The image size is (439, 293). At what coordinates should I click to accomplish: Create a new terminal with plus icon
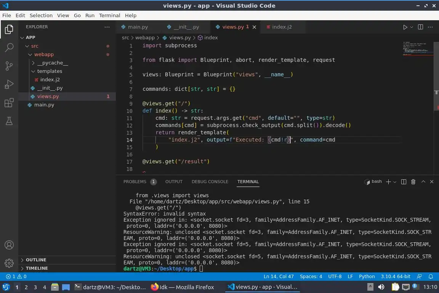click(x=388, y=182)
